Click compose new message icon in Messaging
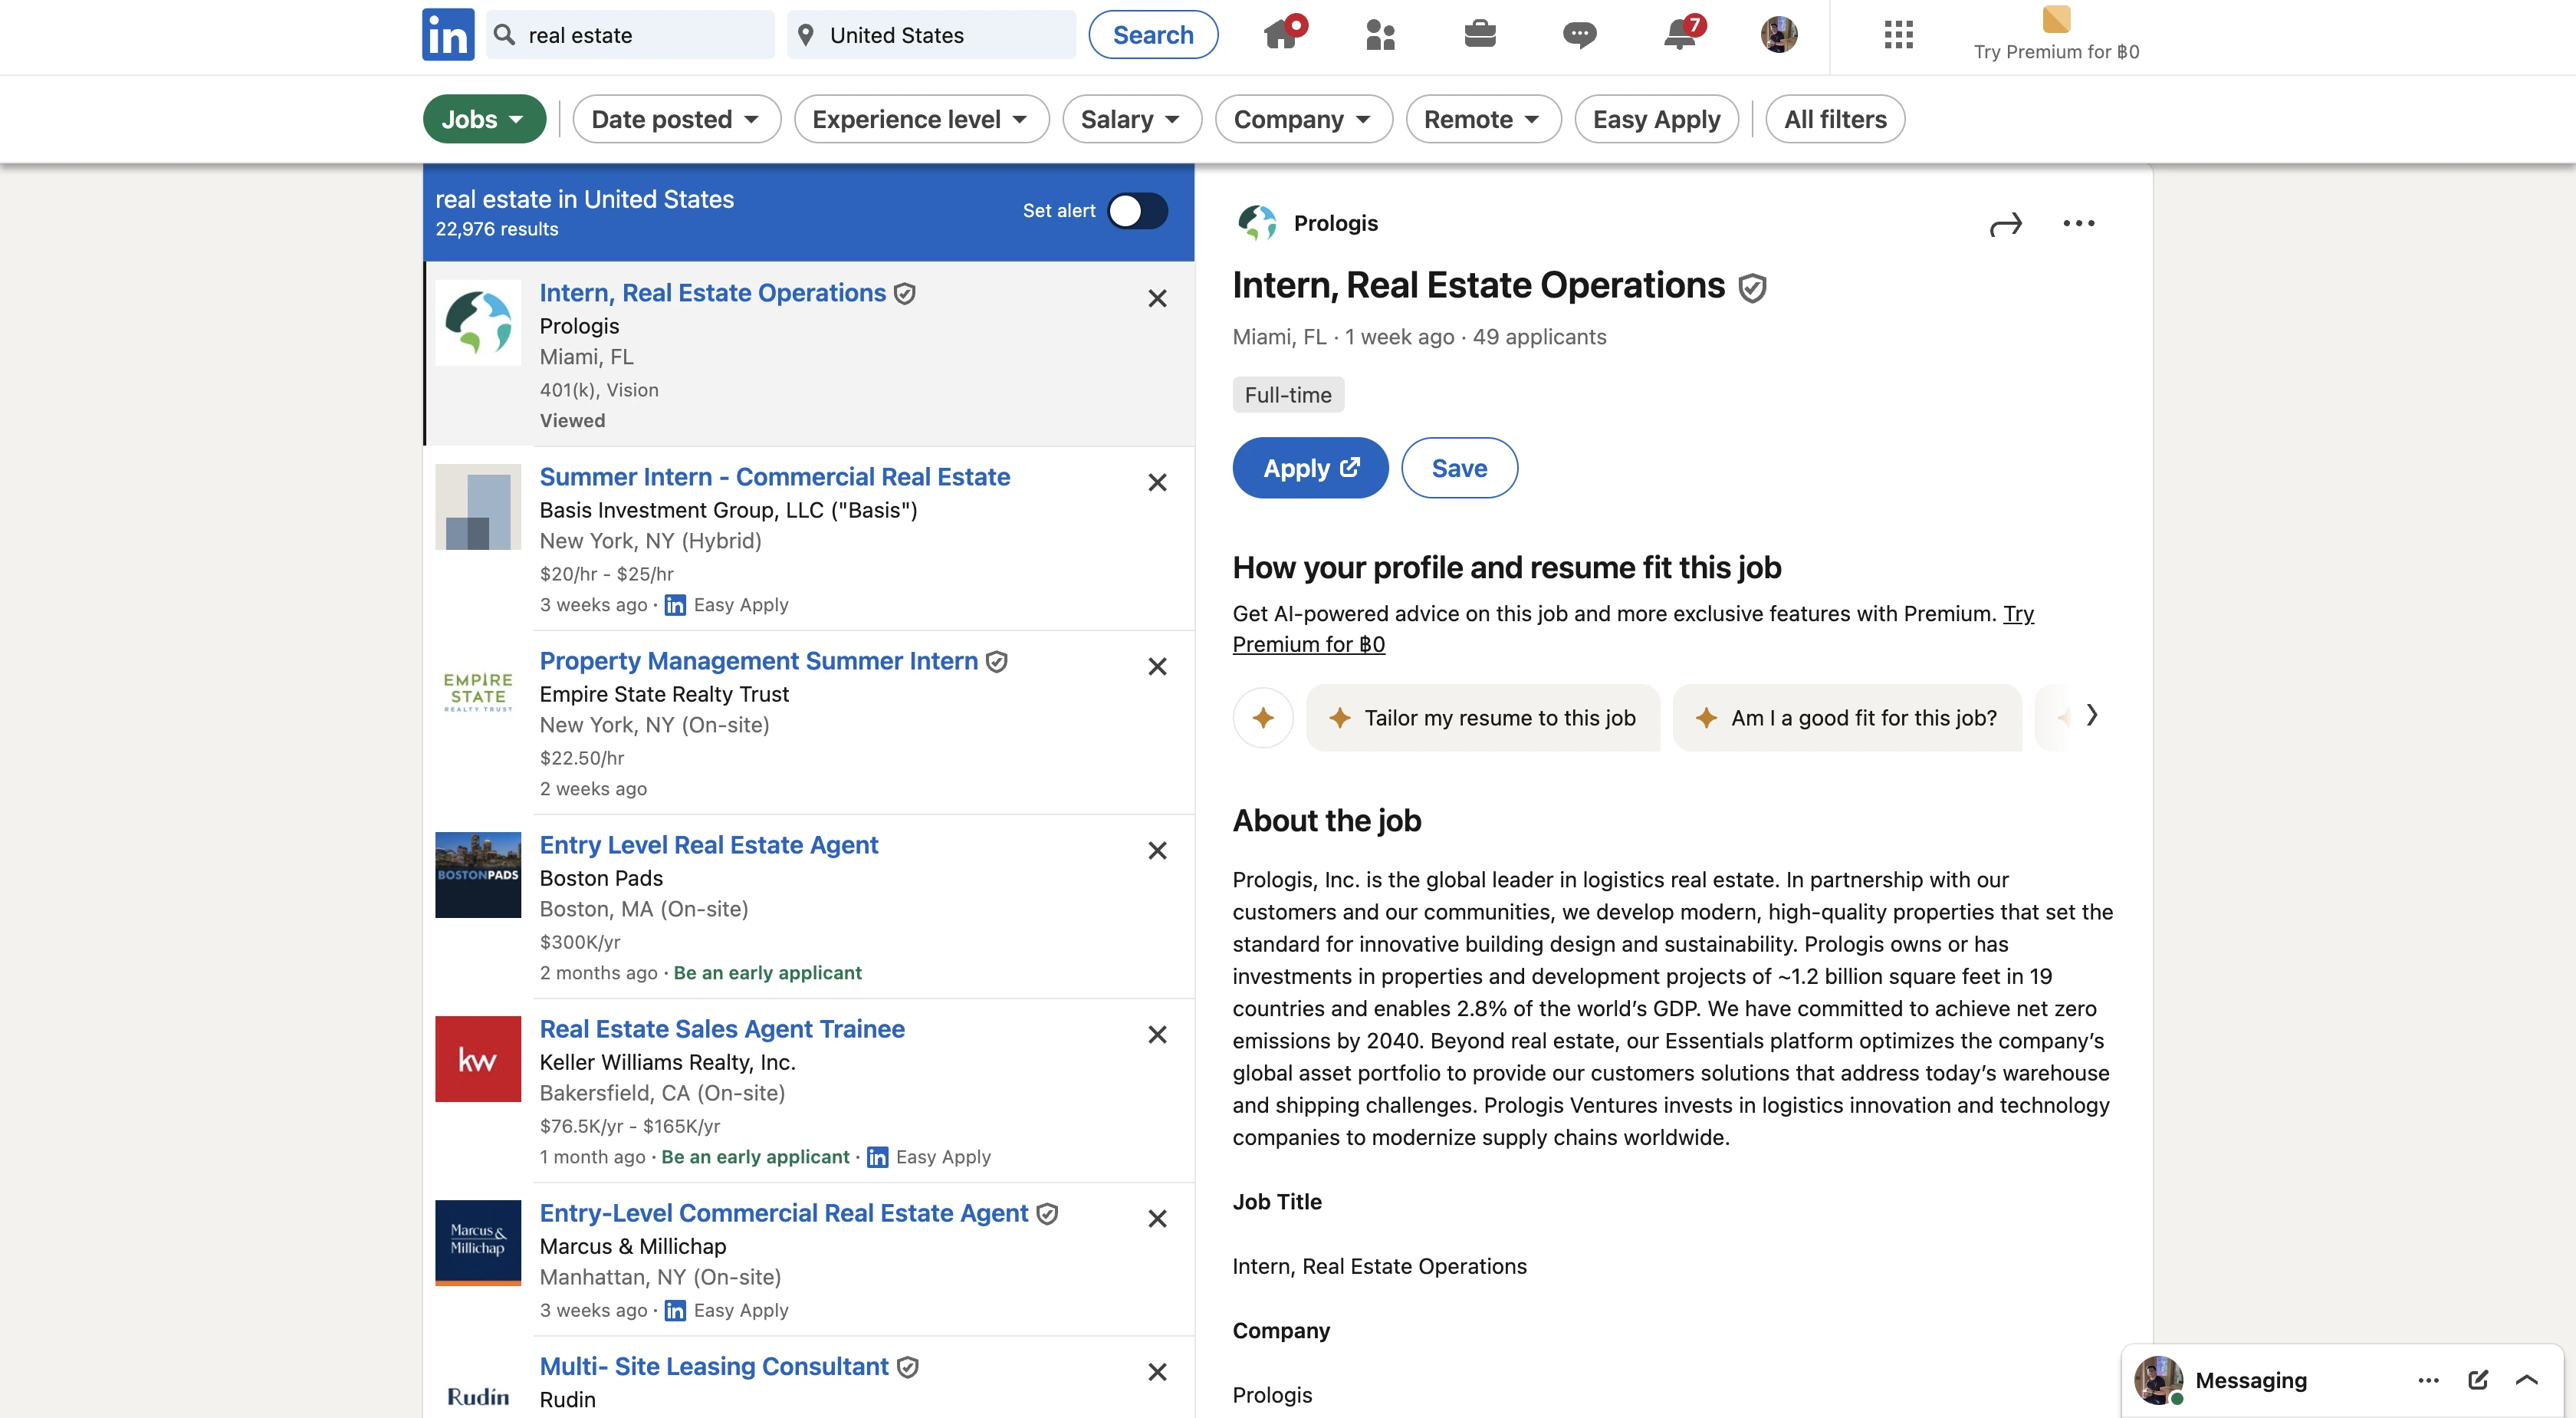This screenshot has height=1418, width=2576. click(2477, 1380)
